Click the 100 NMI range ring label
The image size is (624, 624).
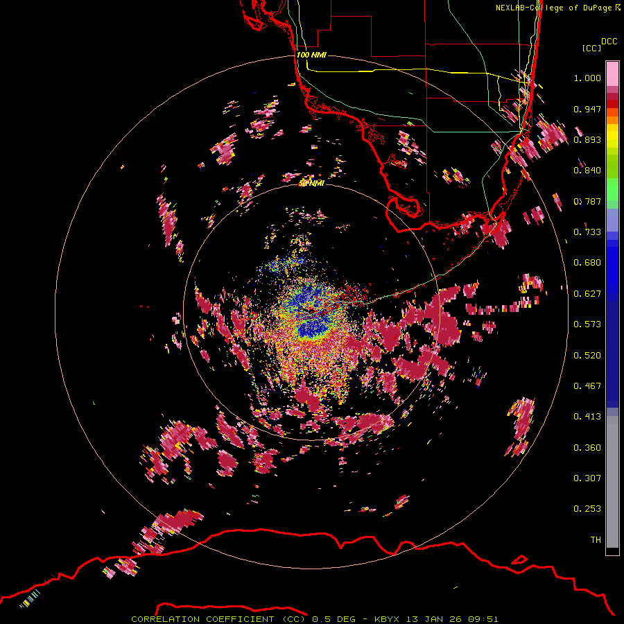[311, 55]
